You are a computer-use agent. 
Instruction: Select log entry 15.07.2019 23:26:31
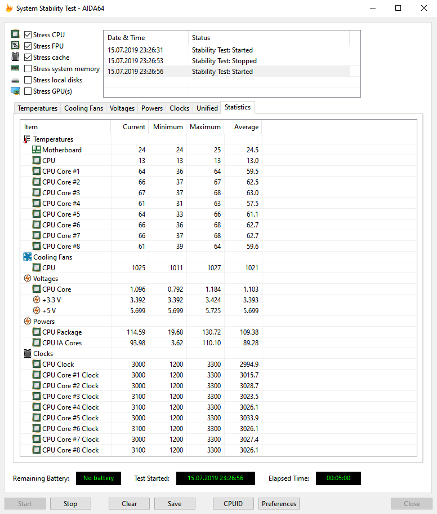(x=228, y=50)
